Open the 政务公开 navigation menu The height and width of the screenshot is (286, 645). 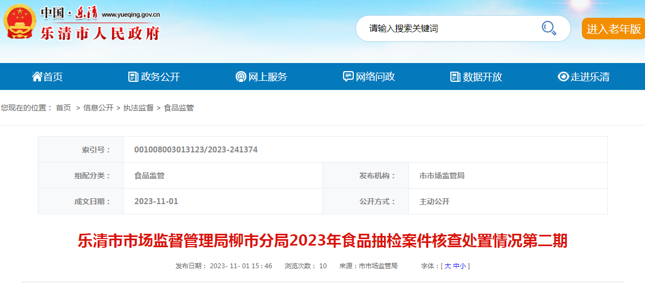click(160, 77)
